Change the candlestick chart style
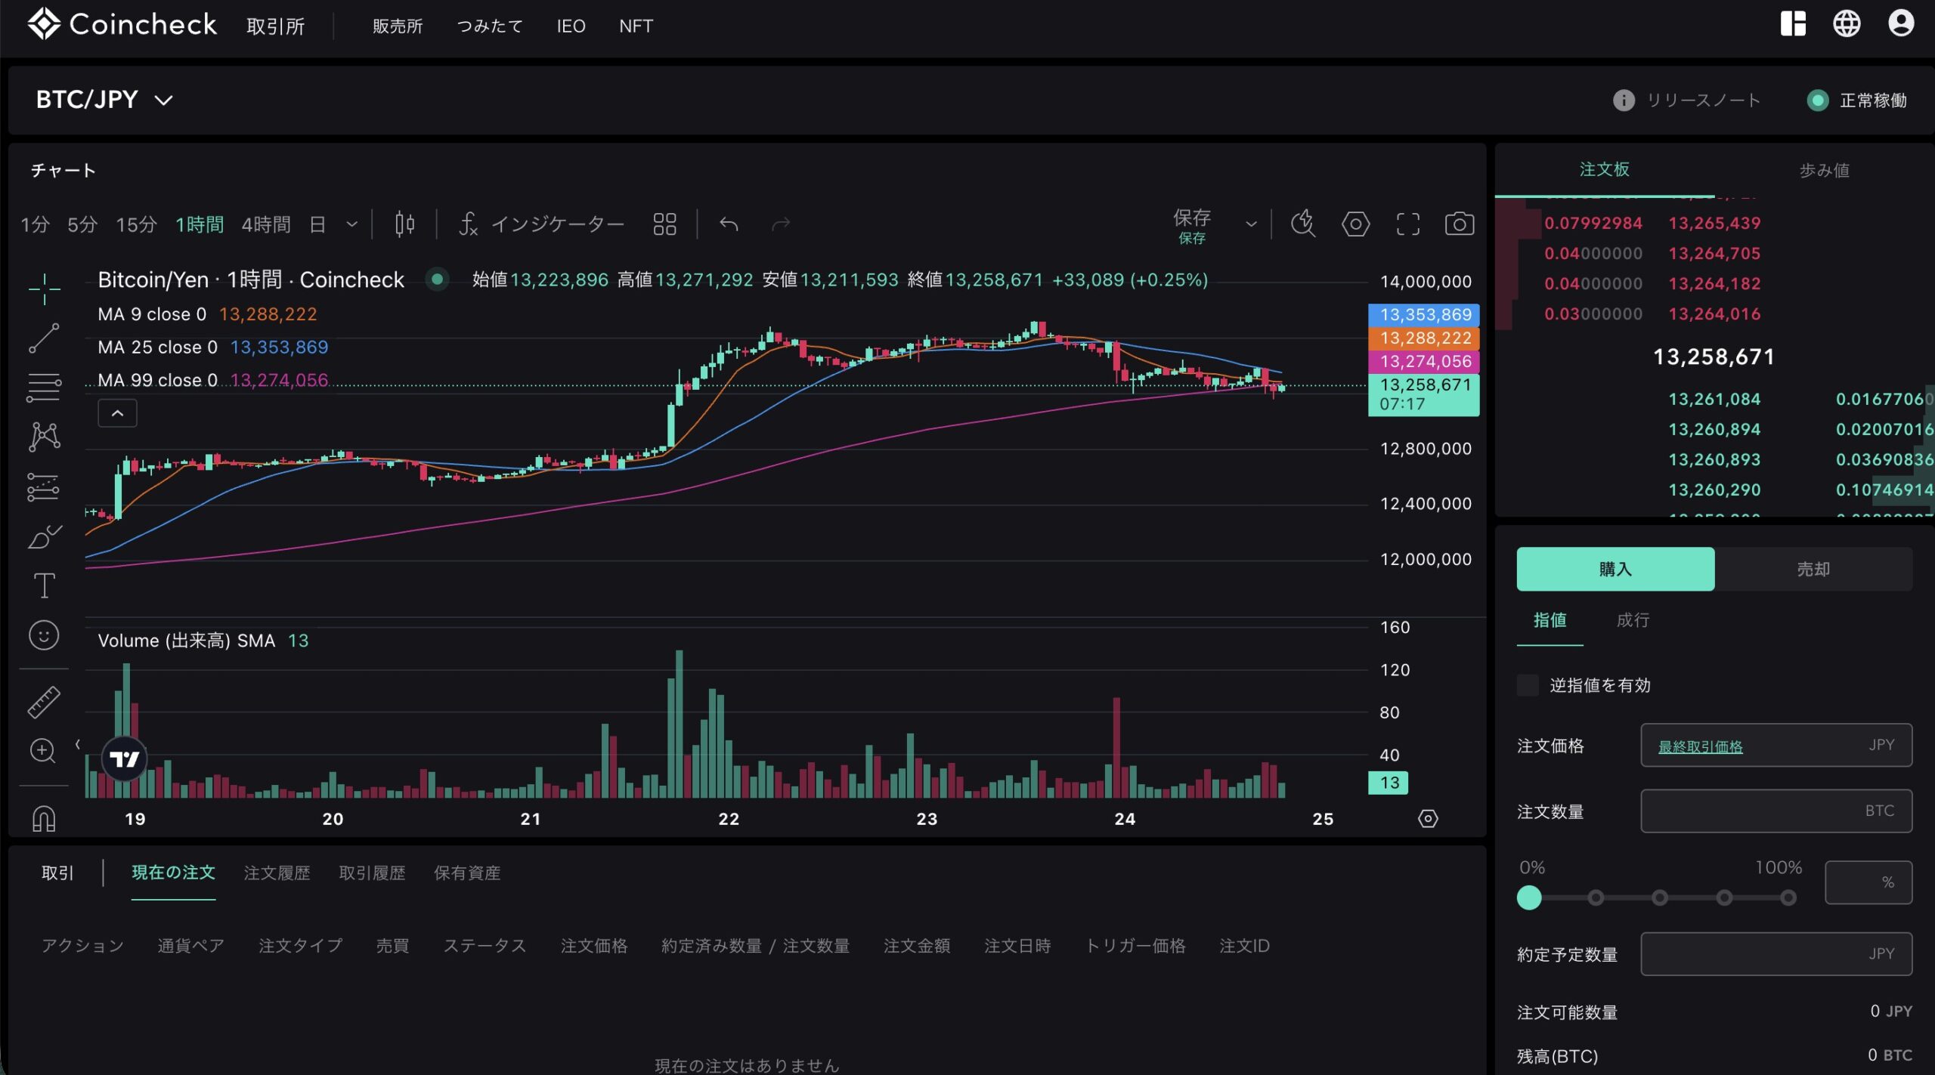The width and height of the screenshot is (1935, 1075). (405, 224)
